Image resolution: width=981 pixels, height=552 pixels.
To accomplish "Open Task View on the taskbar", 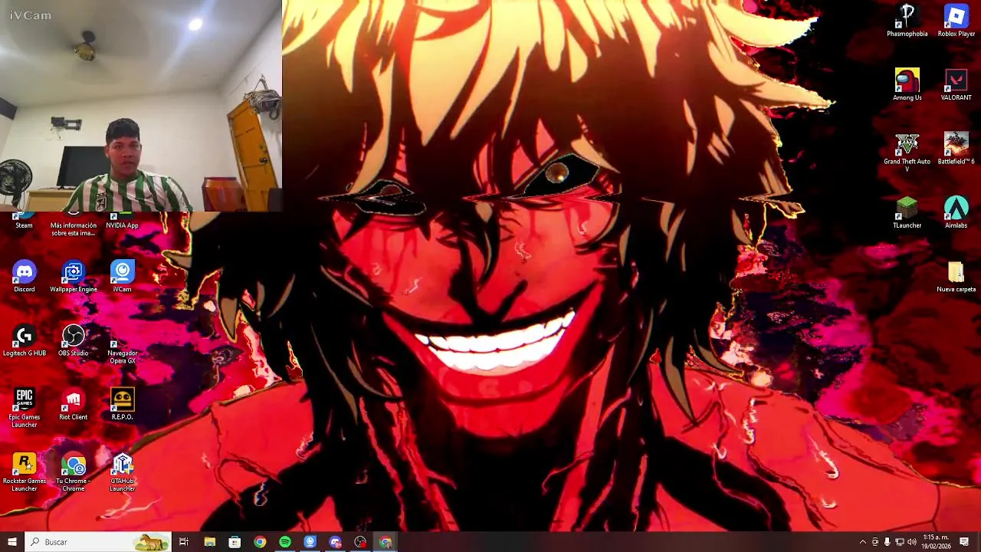I will (x=184, y=542).
